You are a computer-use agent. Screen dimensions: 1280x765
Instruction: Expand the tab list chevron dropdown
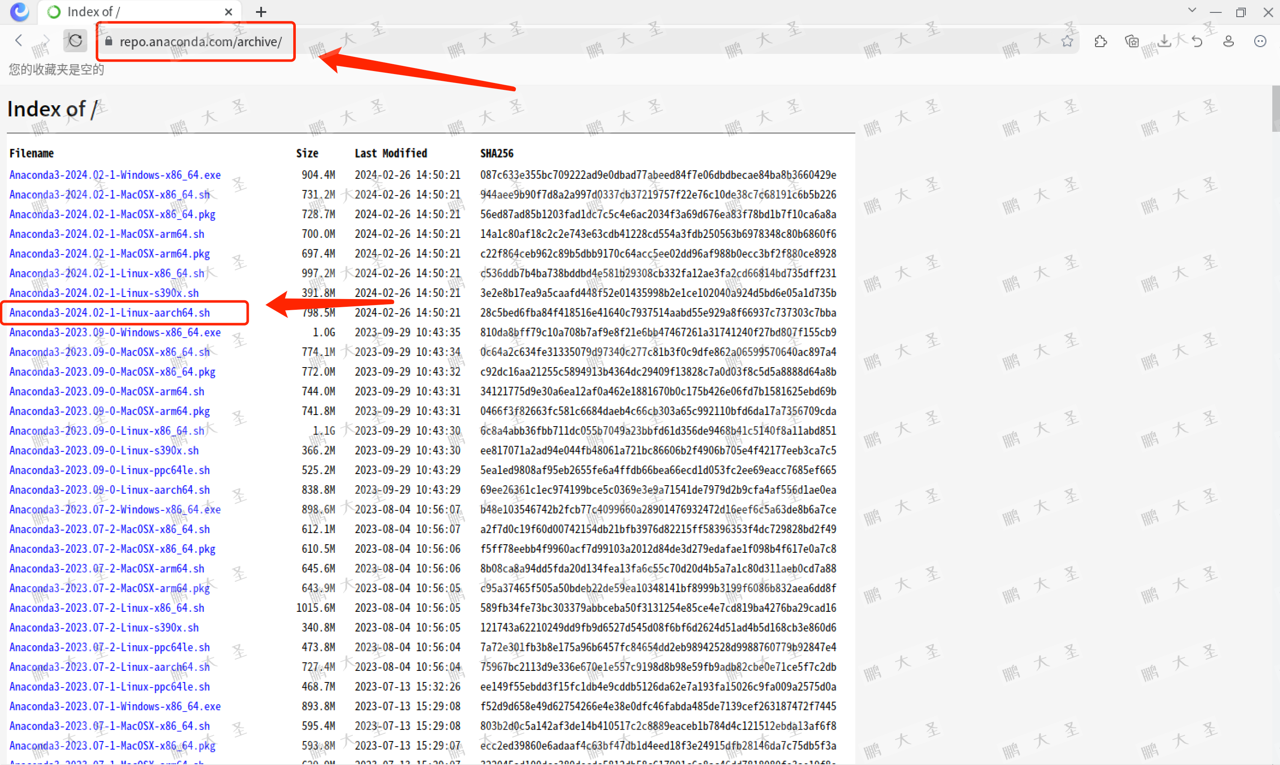click(x=1192, y=10)
